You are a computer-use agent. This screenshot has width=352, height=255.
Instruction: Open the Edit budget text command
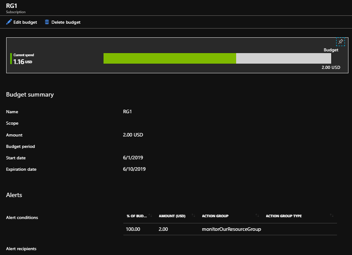(x=25, y=22)
